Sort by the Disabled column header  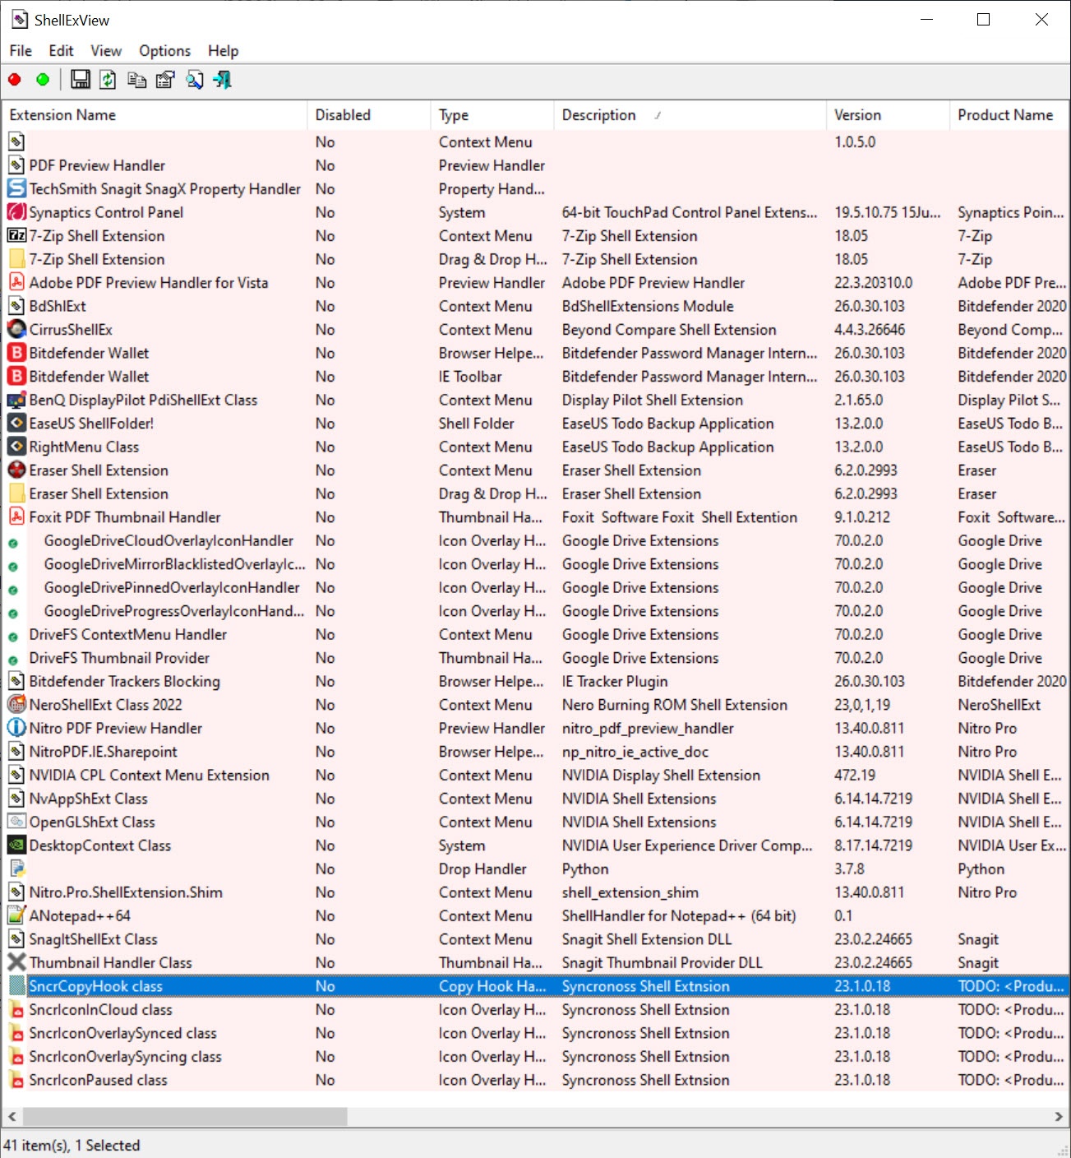[x=368, y=115]
